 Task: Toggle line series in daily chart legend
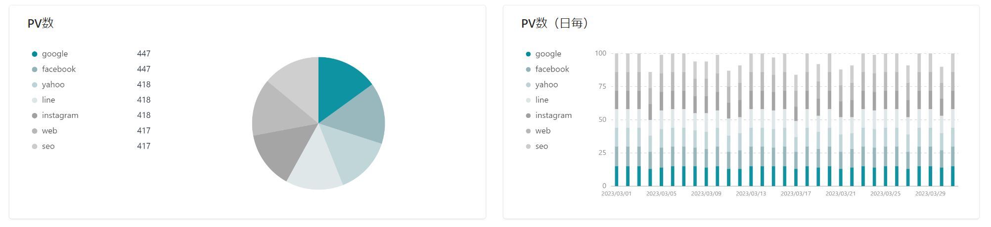[x=541, y=100]
